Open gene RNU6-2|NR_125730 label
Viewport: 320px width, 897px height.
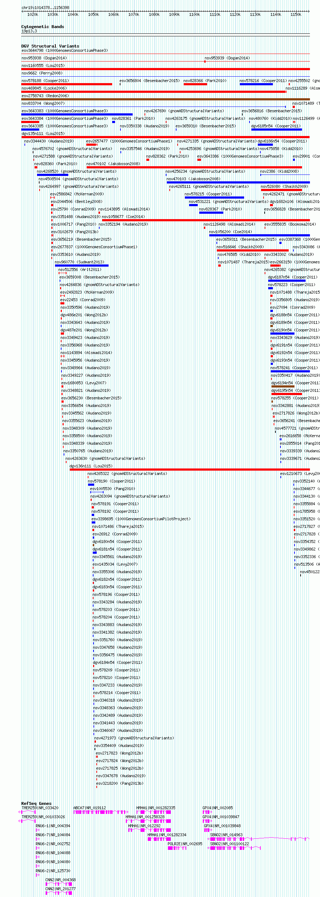[x=53, y=871]
